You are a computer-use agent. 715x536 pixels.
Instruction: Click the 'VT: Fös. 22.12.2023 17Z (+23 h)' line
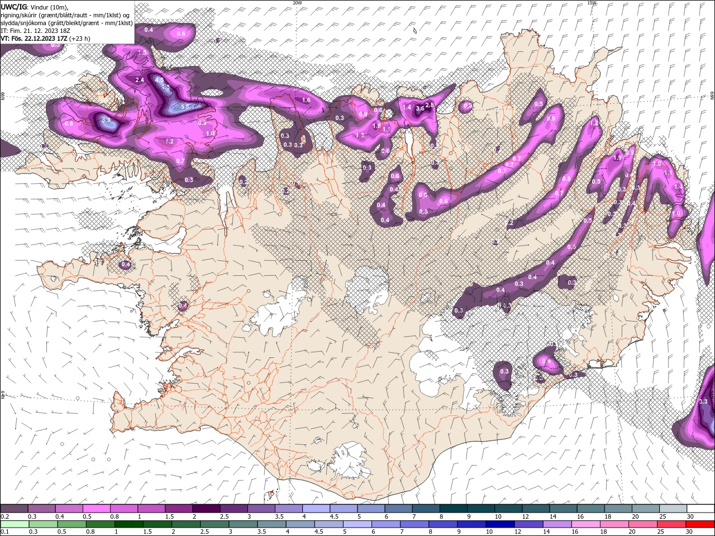[x=46, y=39]
